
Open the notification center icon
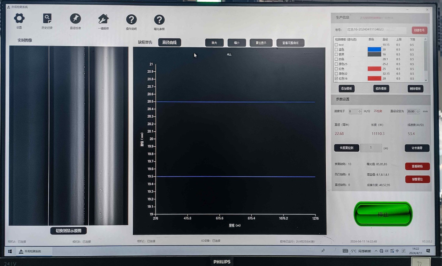click(428, 251)
